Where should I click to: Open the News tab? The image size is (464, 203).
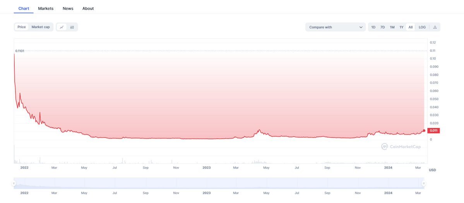click(68, 8)
